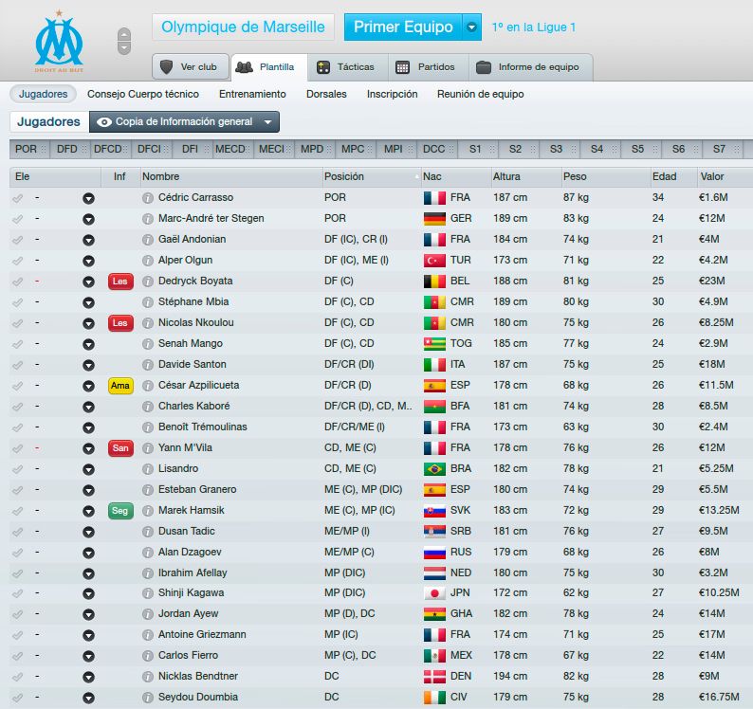Open the Consejo Cuerpo técnico section

tap(143, 94)
